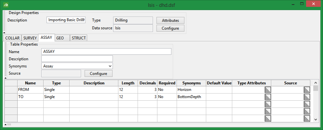Click the Default Value column header
Viewport: 323px width, 130px height.
(x=219, y=83)
